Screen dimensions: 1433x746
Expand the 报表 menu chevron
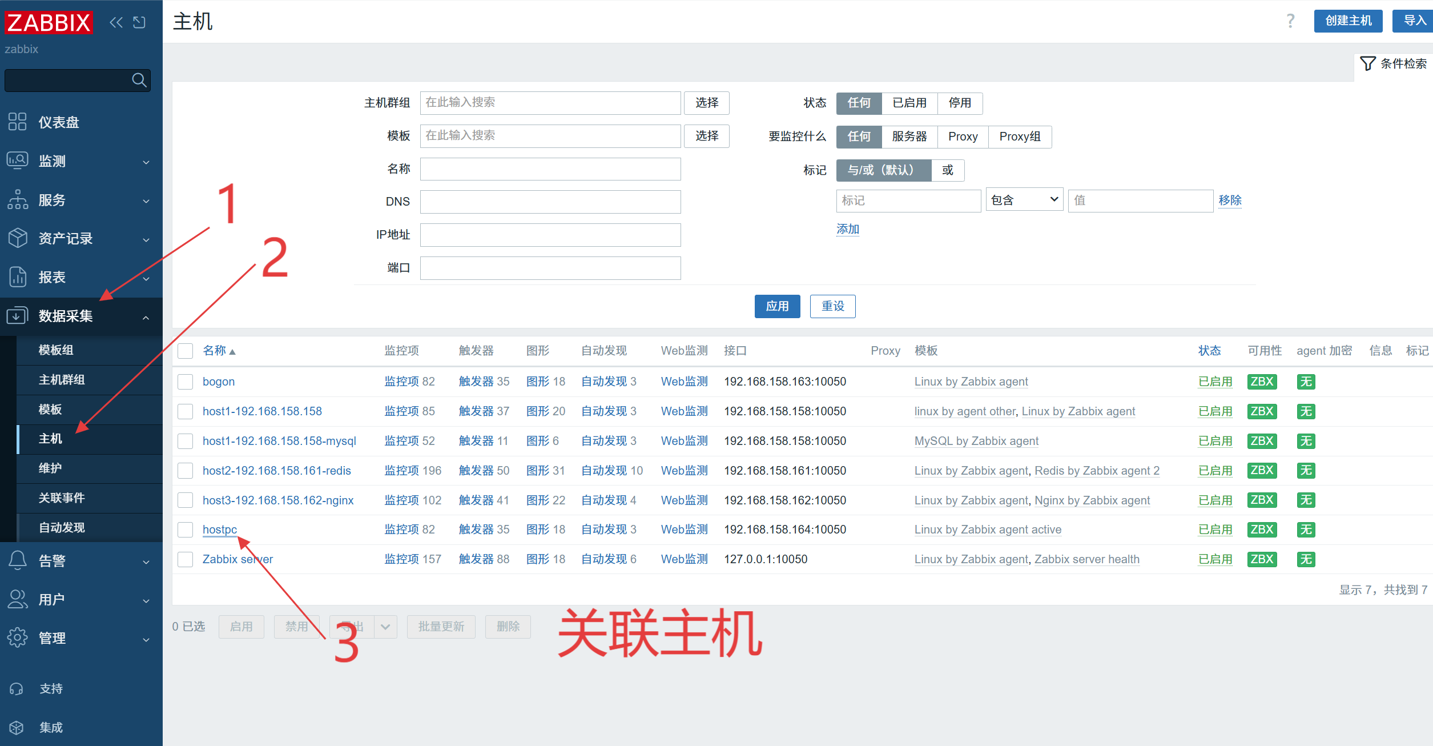click(x=146, y=279)
